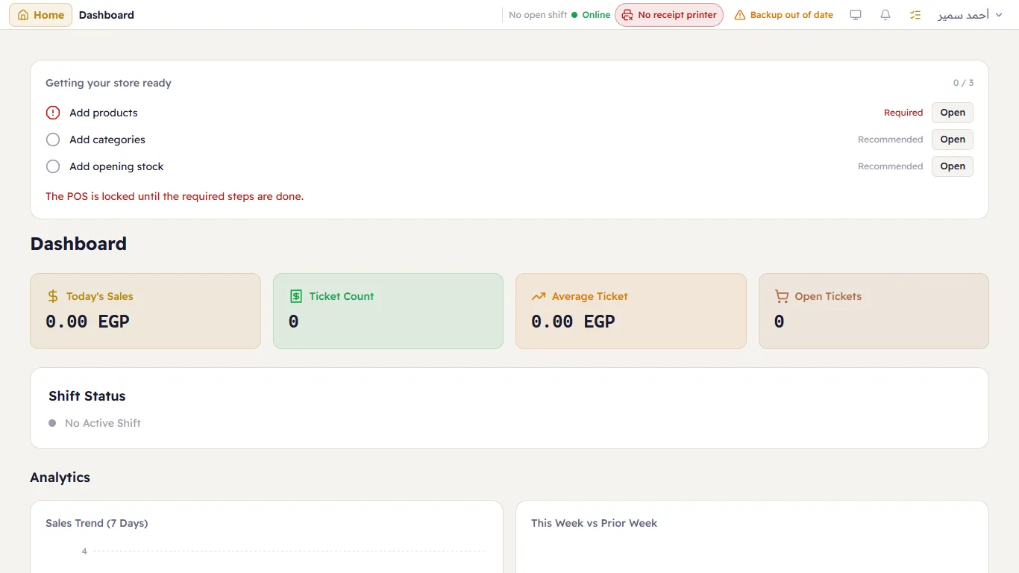Go to the Home tab

(x=40, y=15)
